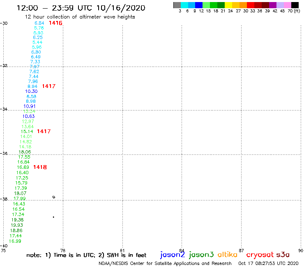This screenshot has width=304, height=267.
Task: Click the blue wave height value "10.30"
Action: tap(31, 91)
